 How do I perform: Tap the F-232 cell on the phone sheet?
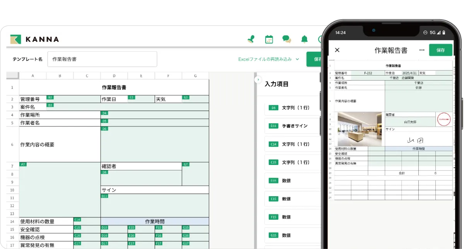click(x=368, y=72)
